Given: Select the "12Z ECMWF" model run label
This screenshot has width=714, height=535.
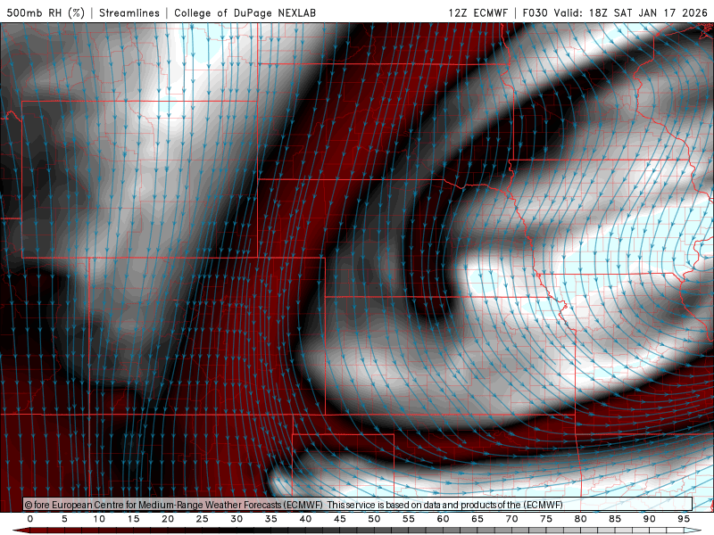Looking at the screenshot, I should 477,12.
